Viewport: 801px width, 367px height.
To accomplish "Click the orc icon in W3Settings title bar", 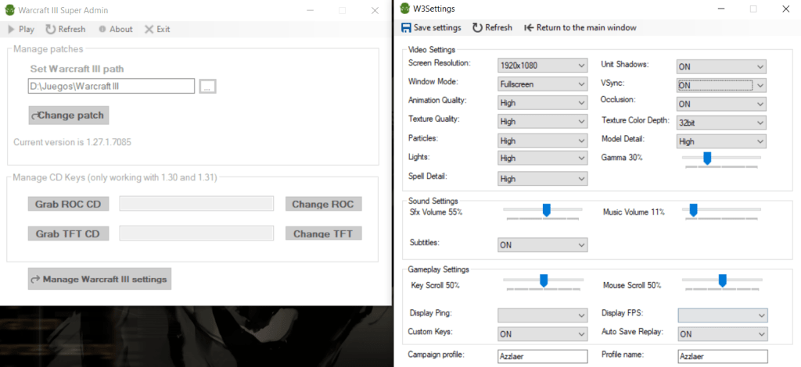I will [405, 8].
